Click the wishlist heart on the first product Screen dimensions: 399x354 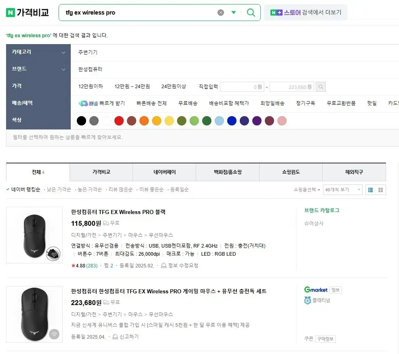(x=54, y=254)
